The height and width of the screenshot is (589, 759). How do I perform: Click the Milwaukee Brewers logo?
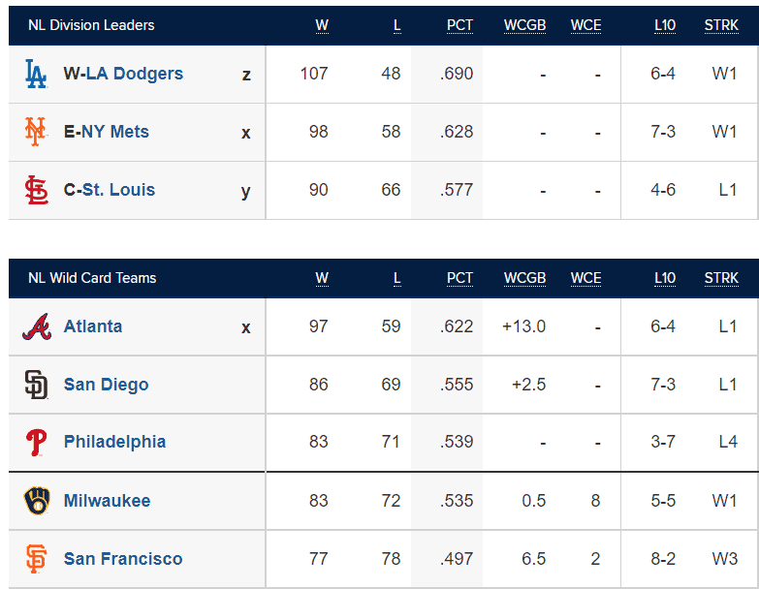tap(37, 501)
